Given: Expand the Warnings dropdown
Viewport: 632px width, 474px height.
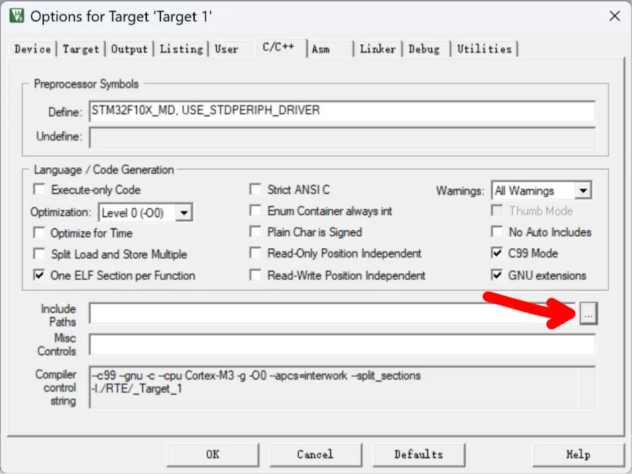Looking at the screenshot, I should tap(583, 191).
